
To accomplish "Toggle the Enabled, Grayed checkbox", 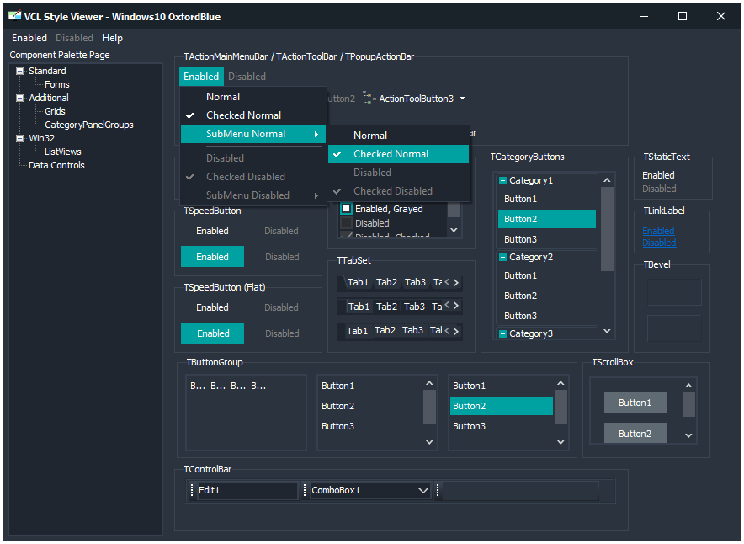I will pyautogui.click(x=347, y=209).
